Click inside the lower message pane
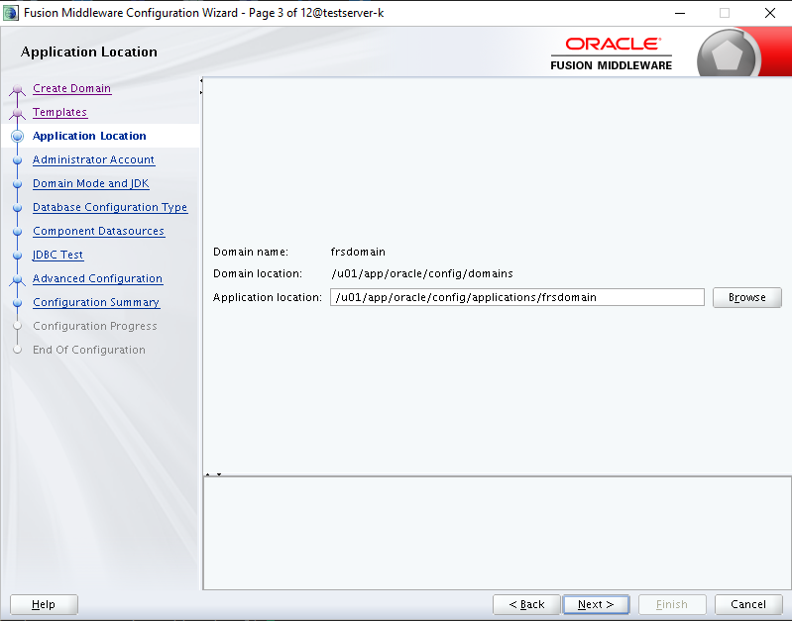 (x=497, y=533)
